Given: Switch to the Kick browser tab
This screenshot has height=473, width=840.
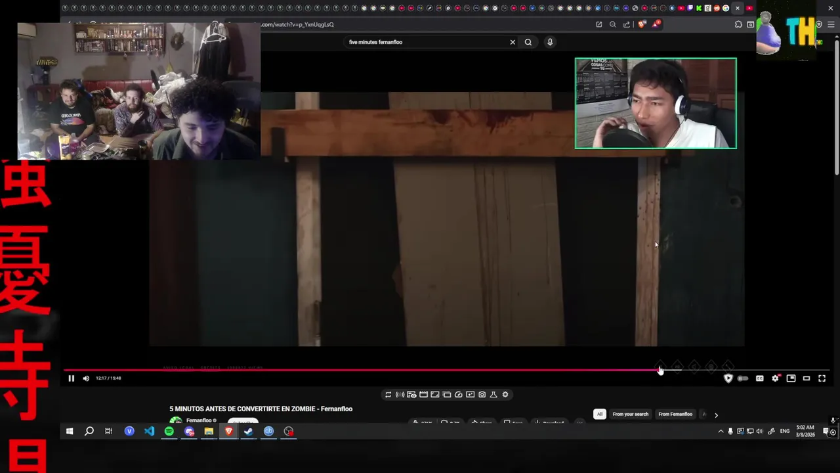Looking at the screenshot, I should tap(699, 8).
